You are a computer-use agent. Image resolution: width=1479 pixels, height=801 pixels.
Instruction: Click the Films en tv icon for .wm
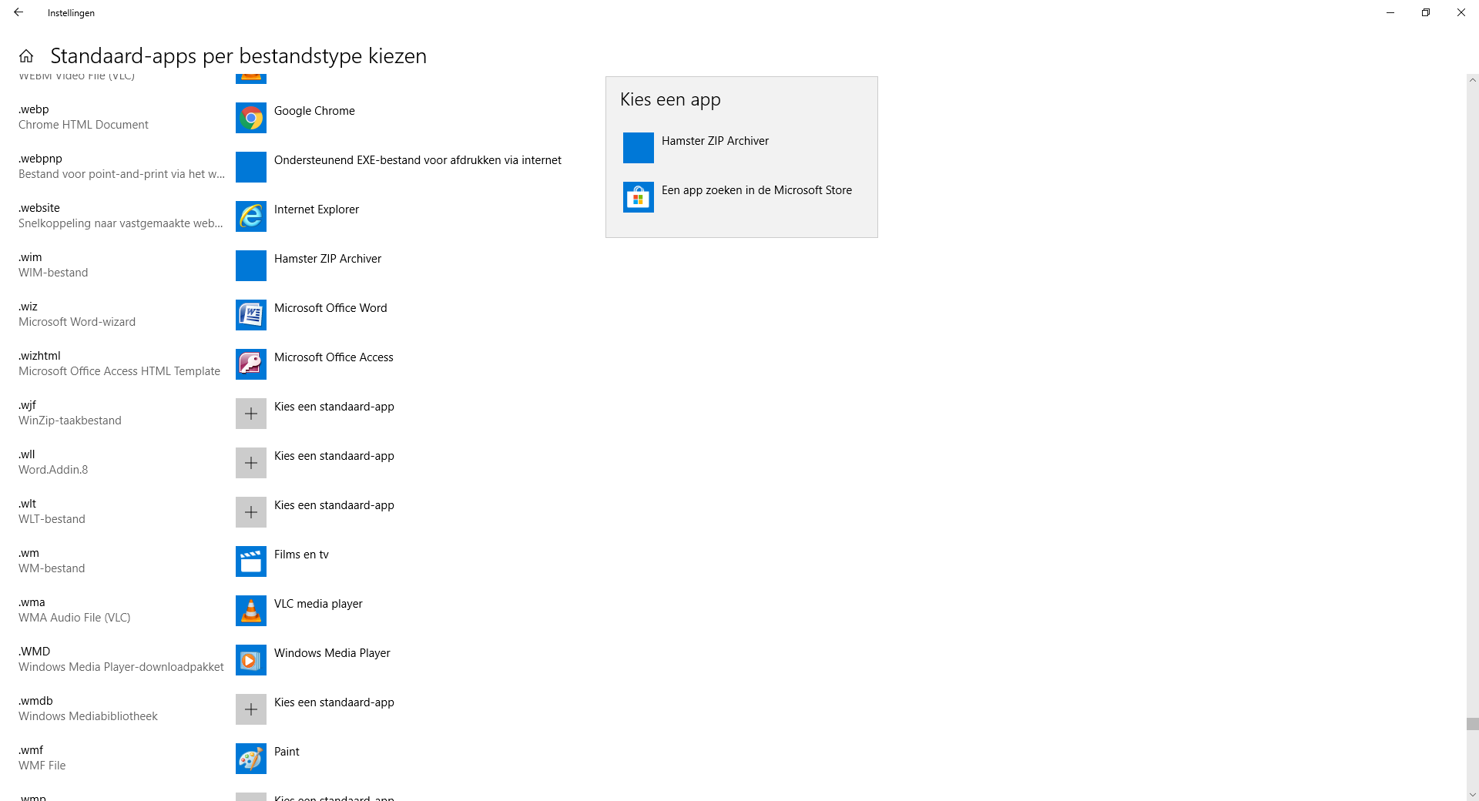click(251, 561)
